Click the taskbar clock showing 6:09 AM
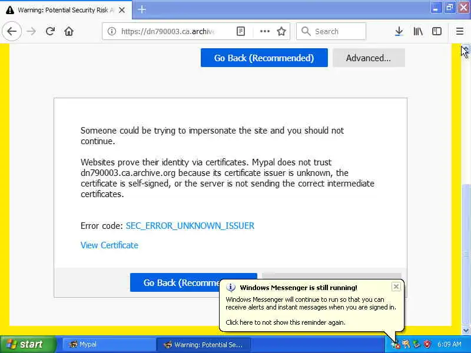Viewport: 471px width, 353px height. pos(449,344)
